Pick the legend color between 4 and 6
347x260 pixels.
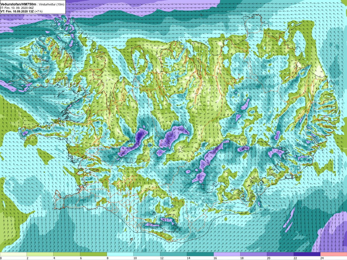(67, 254)
